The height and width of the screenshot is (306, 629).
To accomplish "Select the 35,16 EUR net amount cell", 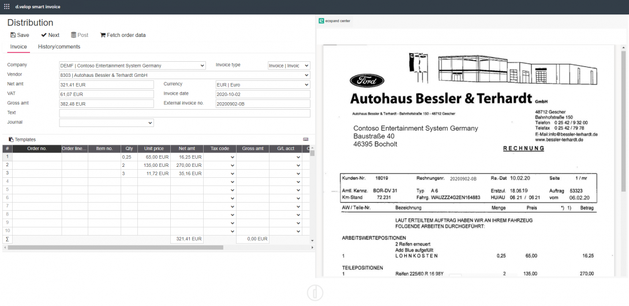I will point(187,173).
